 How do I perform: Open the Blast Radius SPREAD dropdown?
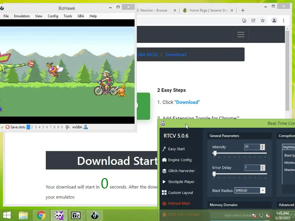(250, 190)
